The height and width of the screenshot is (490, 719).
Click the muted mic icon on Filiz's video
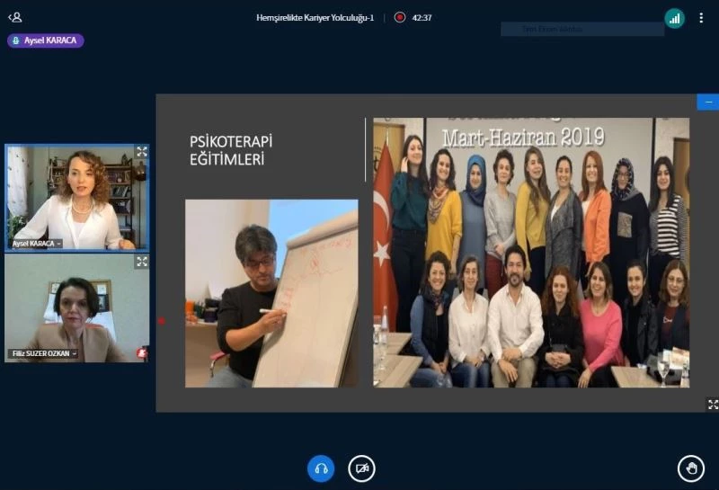[x=141, y=353]
